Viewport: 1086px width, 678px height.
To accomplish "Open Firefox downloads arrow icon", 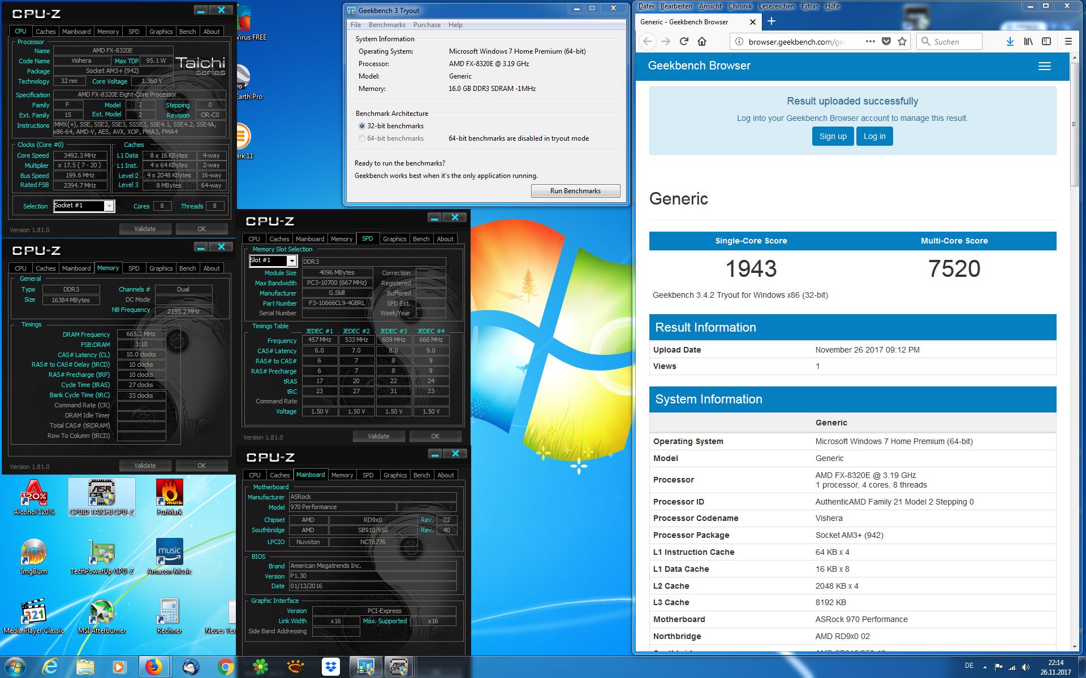I will click(1010, 41).
